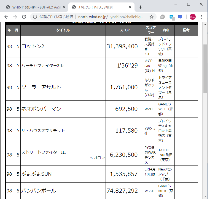Click the store プレイシティキャロット巣鴨店（東京）

165,131
